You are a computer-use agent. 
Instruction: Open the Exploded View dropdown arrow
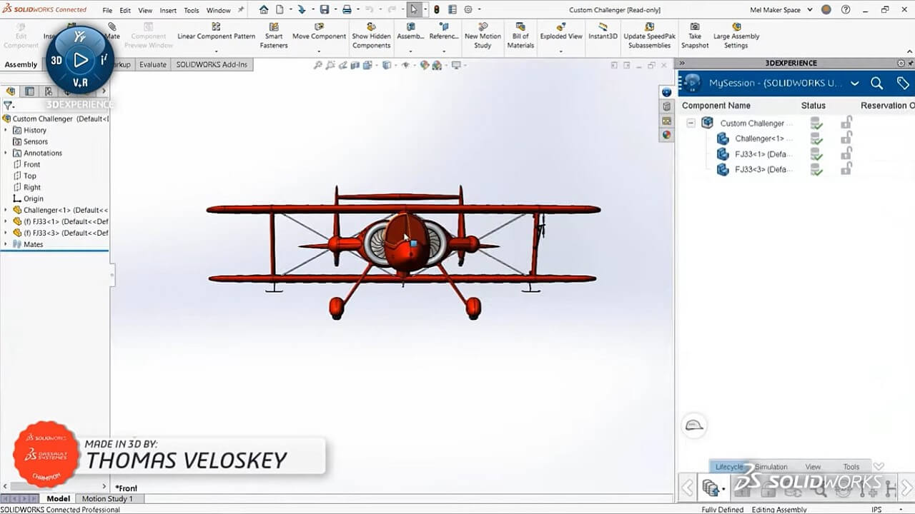[561, 51]
